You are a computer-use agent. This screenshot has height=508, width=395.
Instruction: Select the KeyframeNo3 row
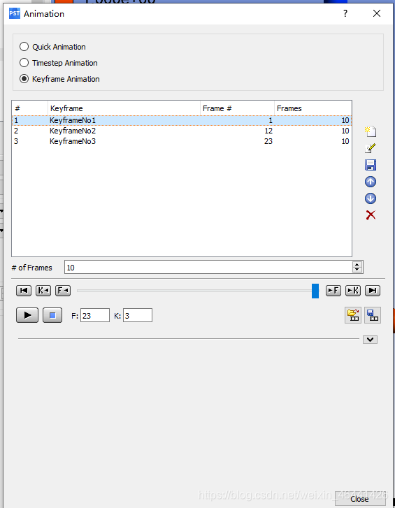pos(182,141)
